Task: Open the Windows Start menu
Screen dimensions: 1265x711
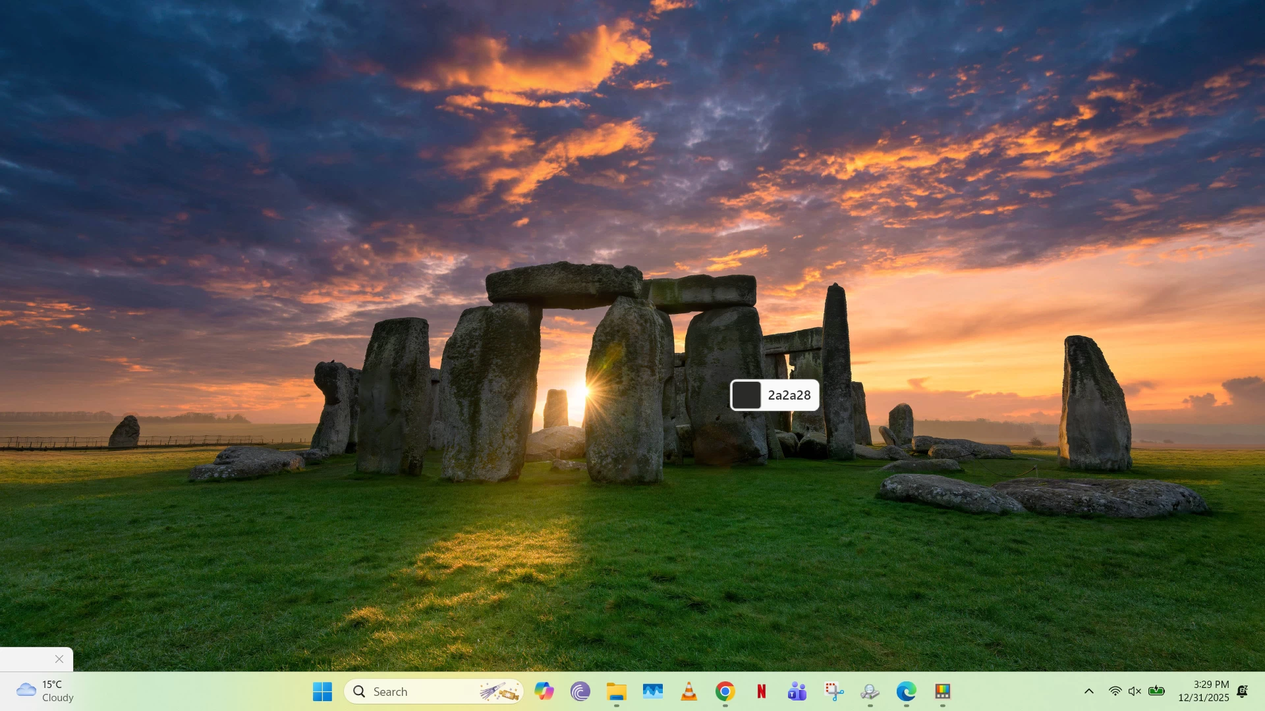Action: click(x=322, y=691)
